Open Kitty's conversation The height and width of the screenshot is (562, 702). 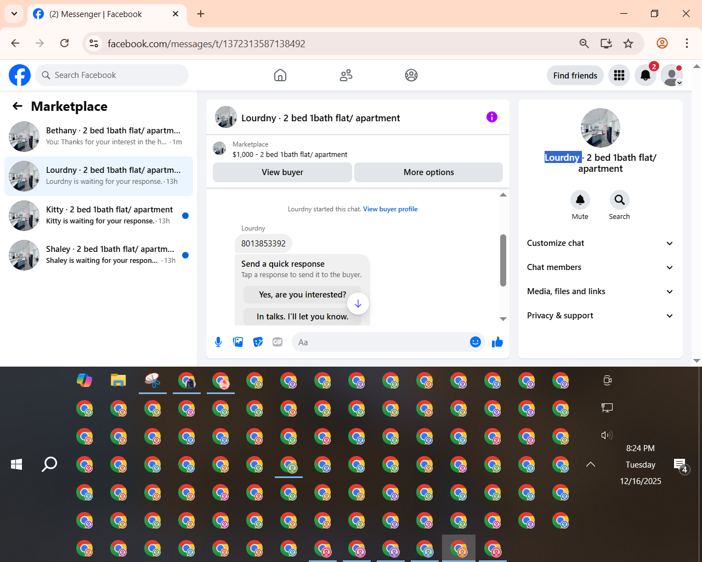(99, 216)
